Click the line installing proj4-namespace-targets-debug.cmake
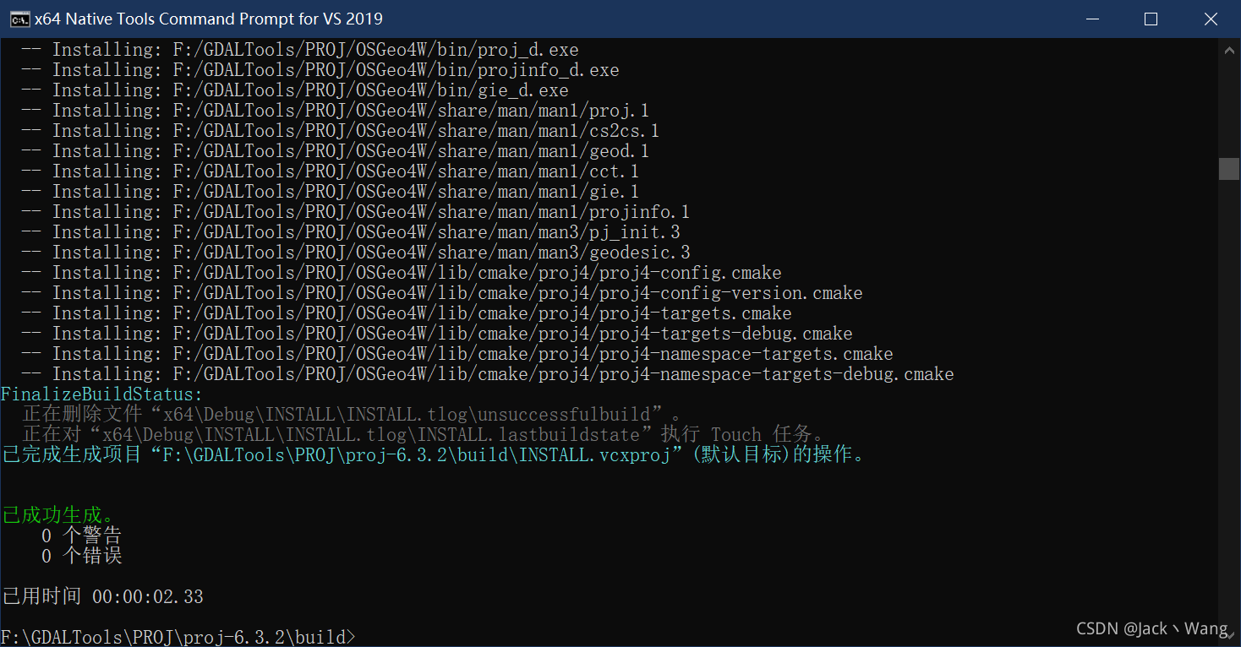The image size is (1241, 647). (x=488, y=374)
